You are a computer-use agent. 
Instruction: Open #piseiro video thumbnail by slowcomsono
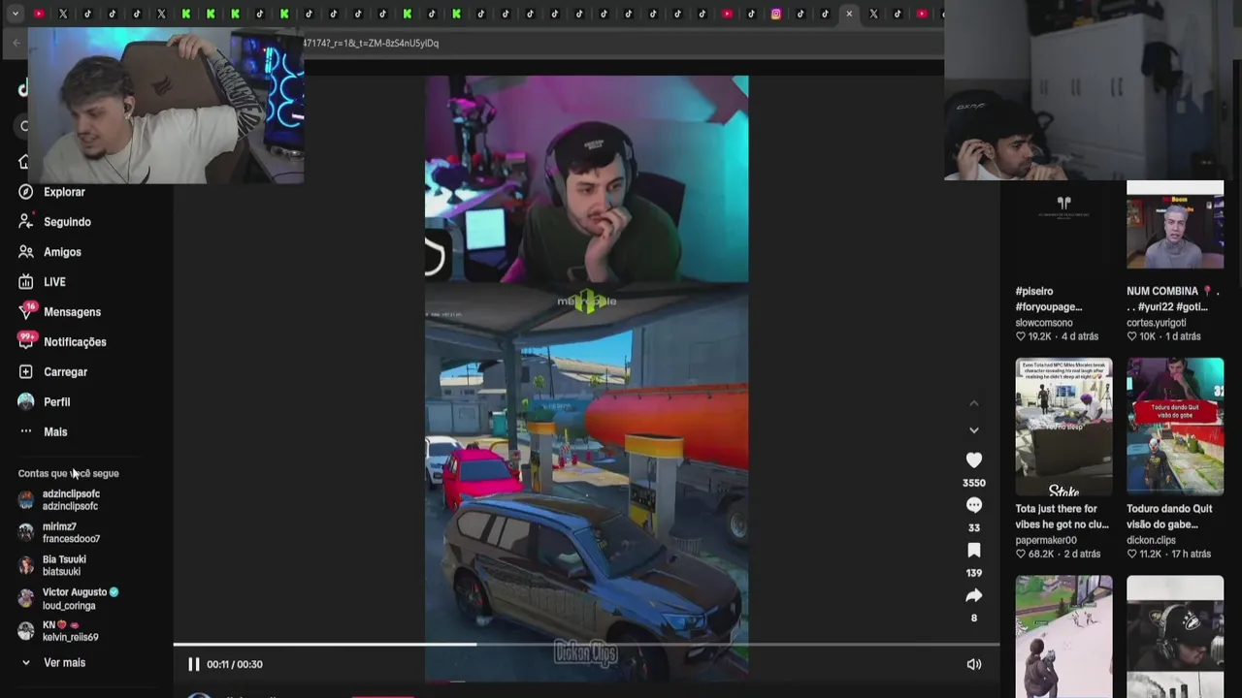pos(1063,225)
